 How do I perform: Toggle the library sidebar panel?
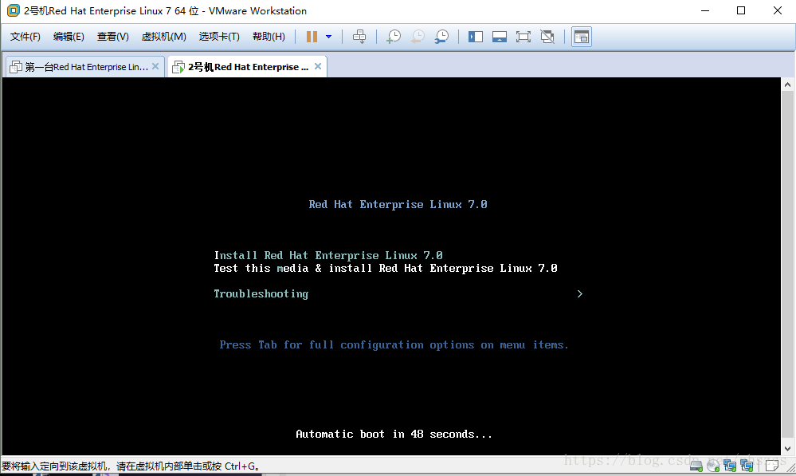(x=476, y=37)
